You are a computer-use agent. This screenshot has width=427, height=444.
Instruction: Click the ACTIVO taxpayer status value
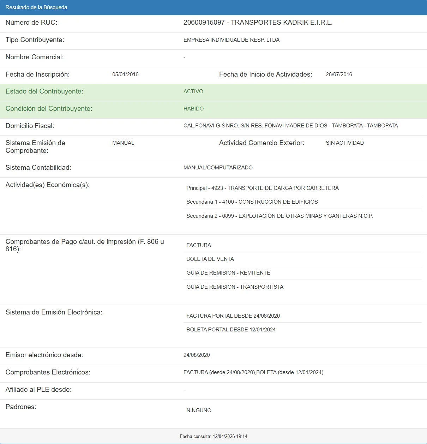(x=193, y=91)
